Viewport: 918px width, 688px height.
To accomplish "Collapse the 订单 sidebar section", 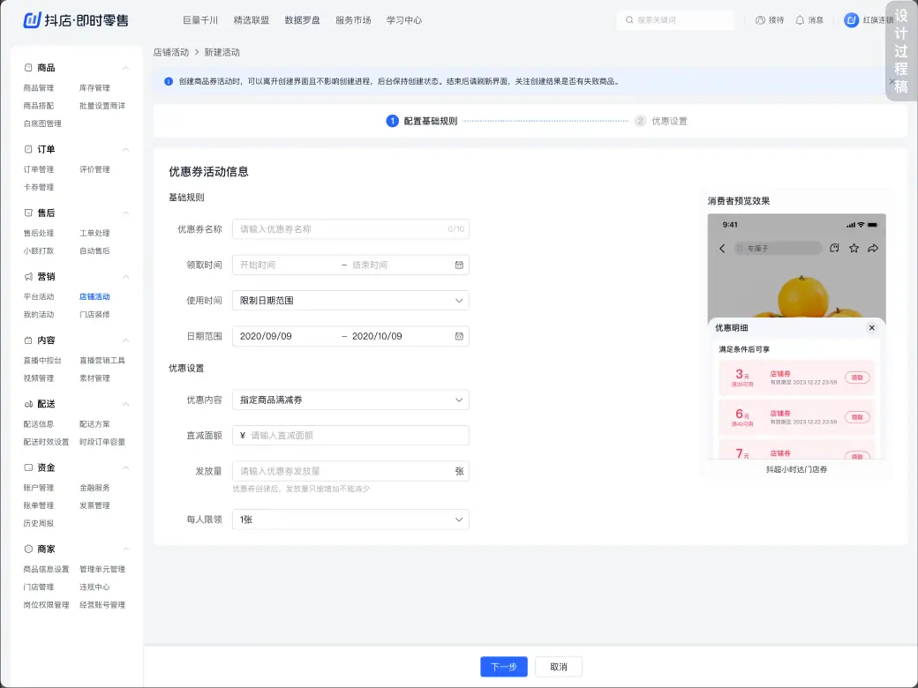I will [126, 149].
